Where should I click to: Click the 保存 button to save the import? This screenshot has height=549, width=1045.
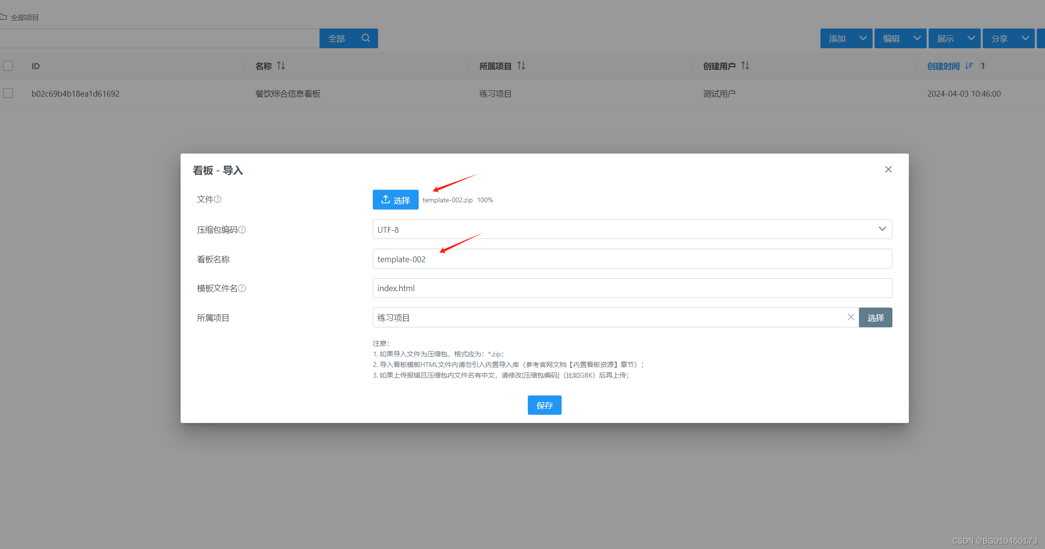click(x=544, y=405)
